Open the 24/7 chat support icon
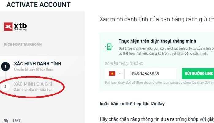This screenshot has height=123, width=214. coord(6,121)
